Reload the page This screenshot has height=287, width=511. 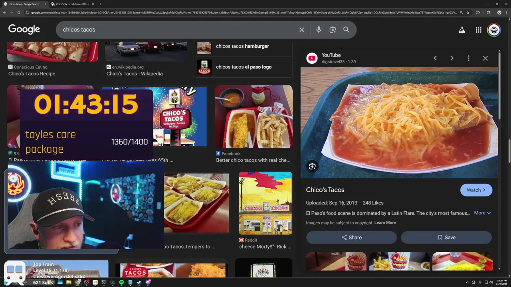pos(18,12)
